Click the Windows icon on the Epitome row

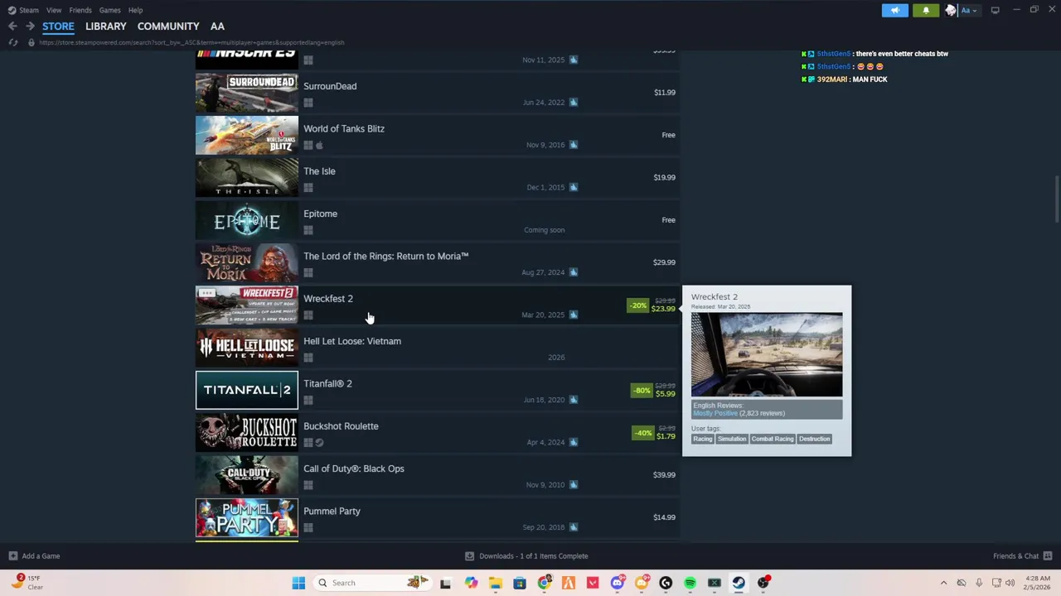[x=308, y=230]
